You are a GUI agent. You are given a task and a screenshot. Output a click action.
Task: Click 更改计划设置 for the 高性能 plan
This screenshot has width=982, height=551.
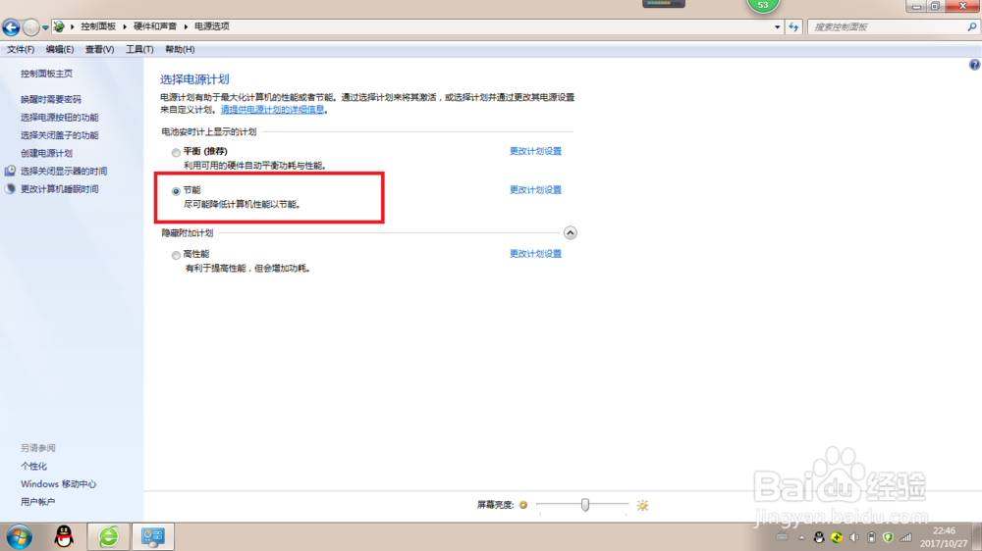click(x=535, y=254)
